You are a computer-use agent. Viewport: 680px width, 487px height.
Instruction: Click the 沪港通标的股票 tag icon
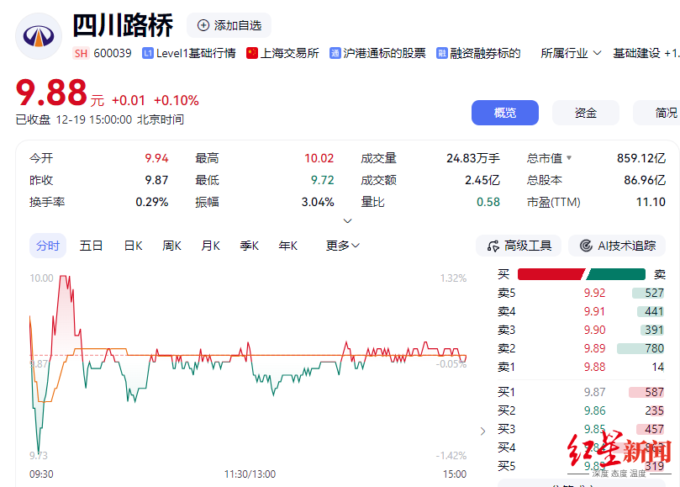tap(335, 53)
